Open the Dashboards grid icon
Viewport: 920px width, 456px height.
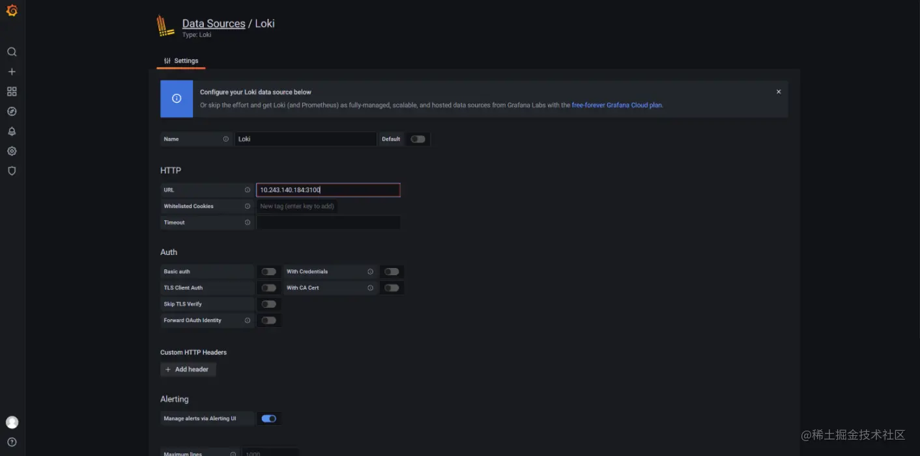point(12,92)
